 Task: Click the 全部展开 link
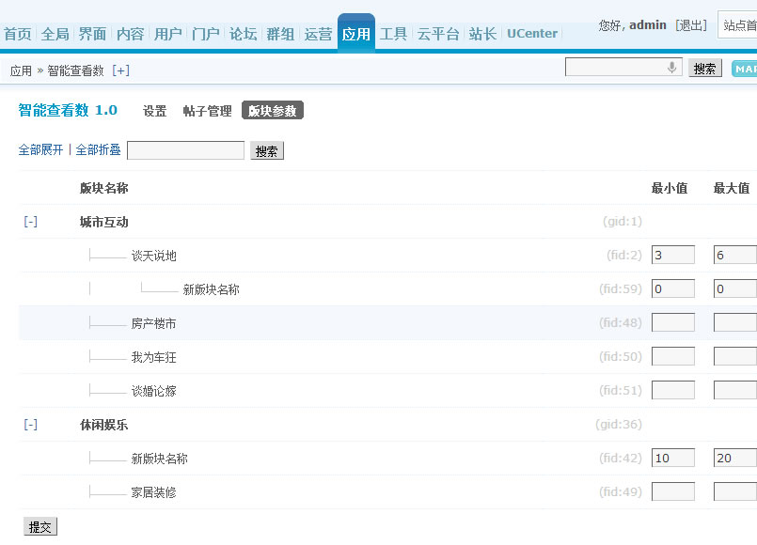41,150
